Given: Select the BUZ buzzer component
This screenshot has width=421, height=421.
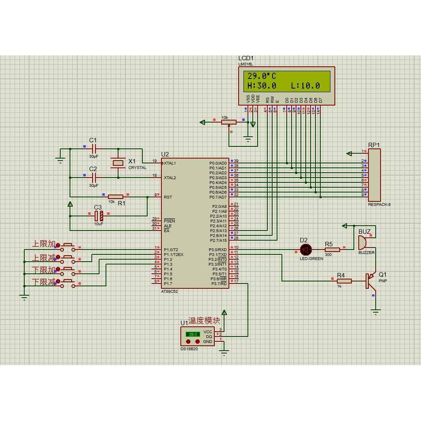Looking at the screenshot, I should click(x=362, y=243).
